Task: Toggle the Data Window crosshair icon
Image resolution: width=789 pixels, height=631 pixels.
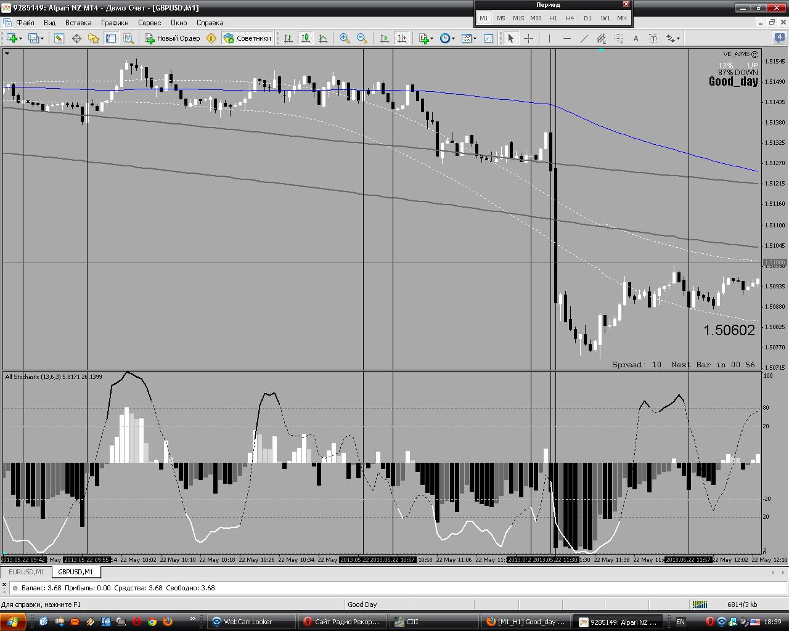Action: click(x=76, y=38)
